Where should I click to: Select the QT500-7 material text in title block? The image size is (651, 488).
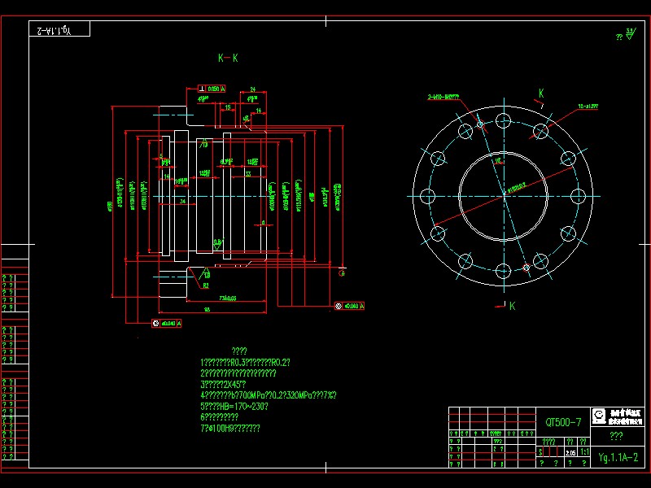pos(564,422)
